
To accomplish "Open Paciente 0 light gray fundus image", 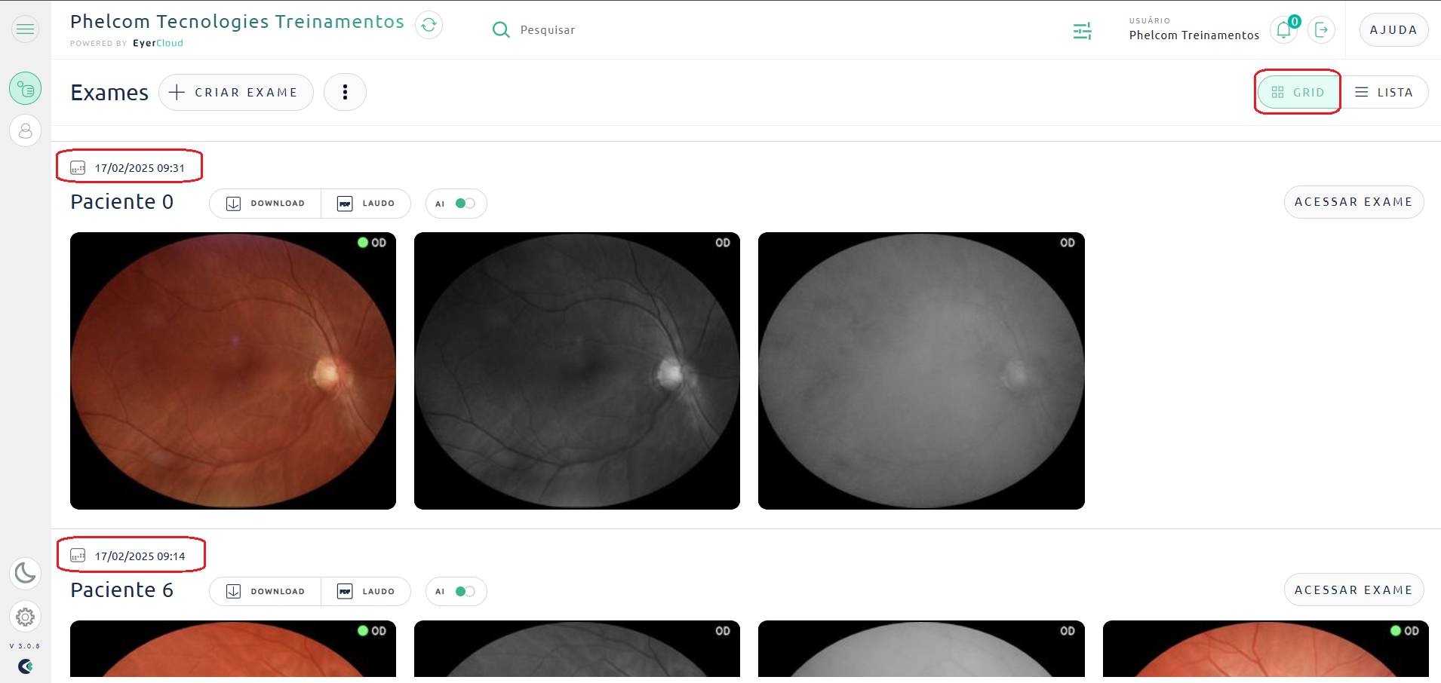I will tap(921, 371).
